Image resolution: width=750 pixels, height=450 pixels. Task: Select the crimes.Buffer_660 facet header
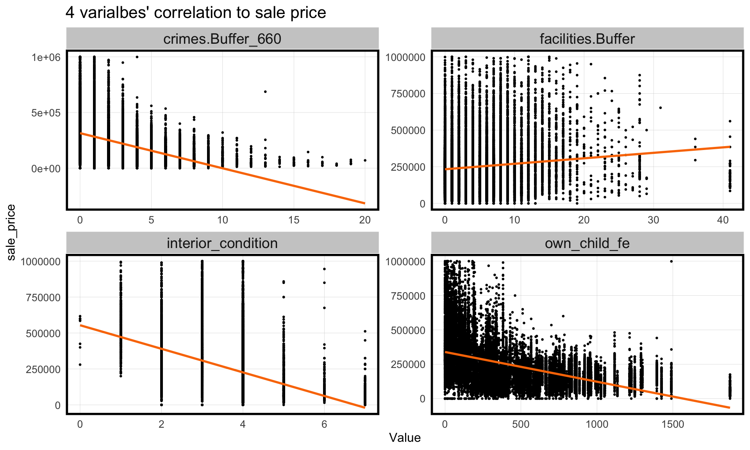tap(222, 39)
